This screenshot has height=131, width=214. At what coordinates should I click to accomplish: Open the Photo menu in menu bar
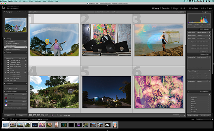[x=31, y=1]
